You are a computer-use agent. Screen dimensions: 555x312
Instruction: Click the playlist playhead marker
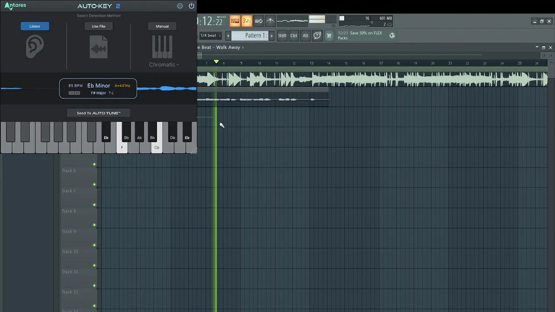click(216, 62)
